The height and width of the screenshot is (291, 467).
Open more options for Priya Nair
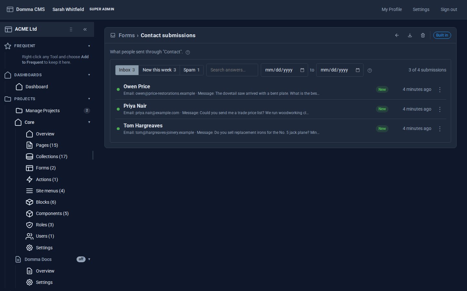[440, 109]
